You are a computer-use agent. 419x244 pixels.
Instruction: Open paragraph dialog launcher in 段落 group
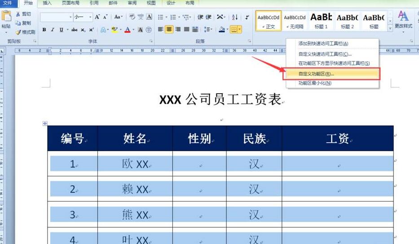click(x=249, y=41)
